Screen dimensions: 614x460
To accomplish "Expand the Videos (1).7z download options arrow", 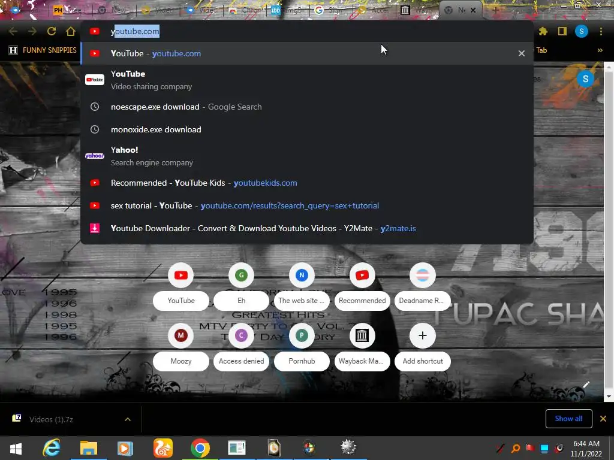I will 128,419.
